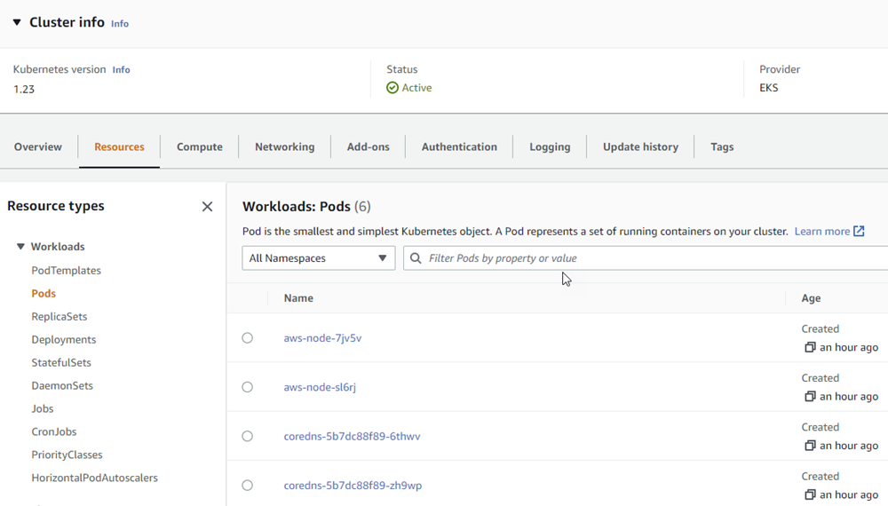Collapse the Cluster info section
Image resolution: width=888 pixels, height=506 pixels.
[17, 23]
